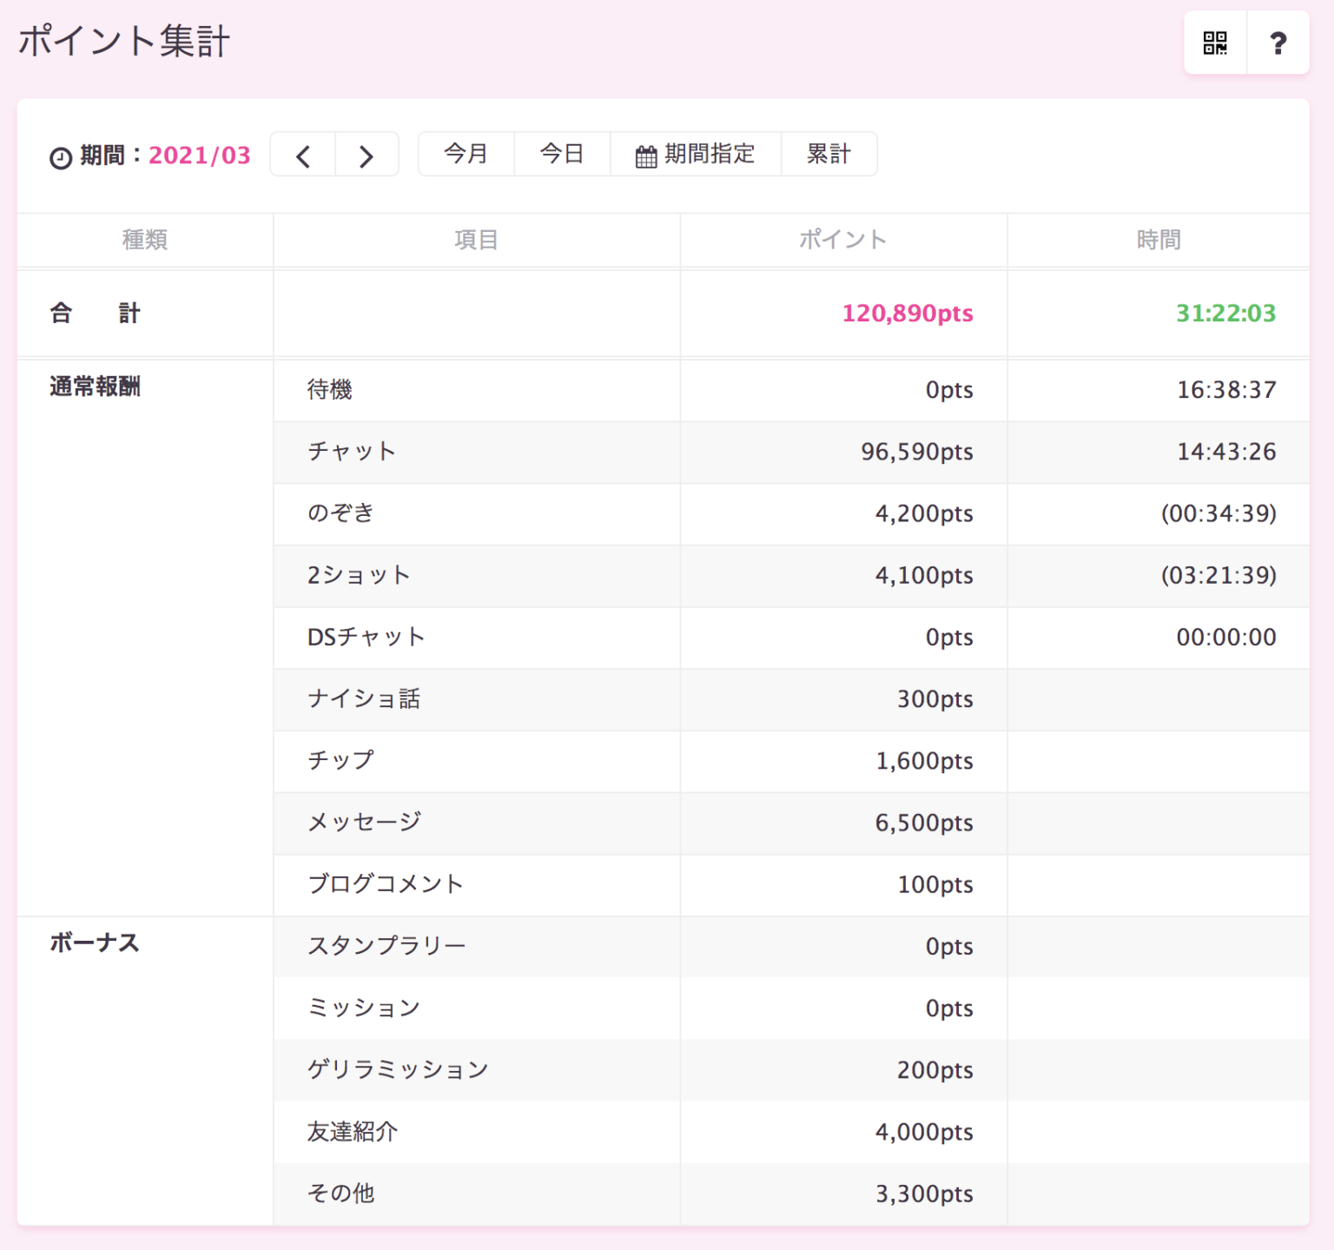
Task: Click the ポイント column header
Action: coord(842,240)
